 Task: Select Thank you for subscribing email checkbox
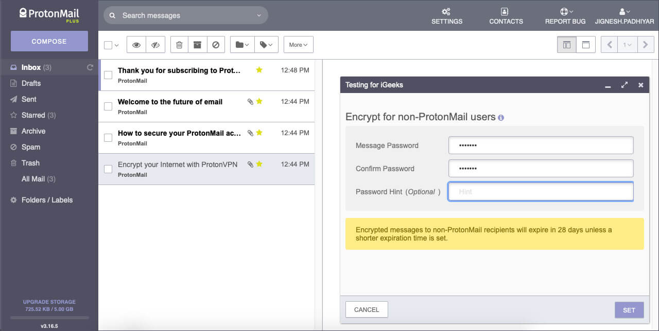pos(108,75)
